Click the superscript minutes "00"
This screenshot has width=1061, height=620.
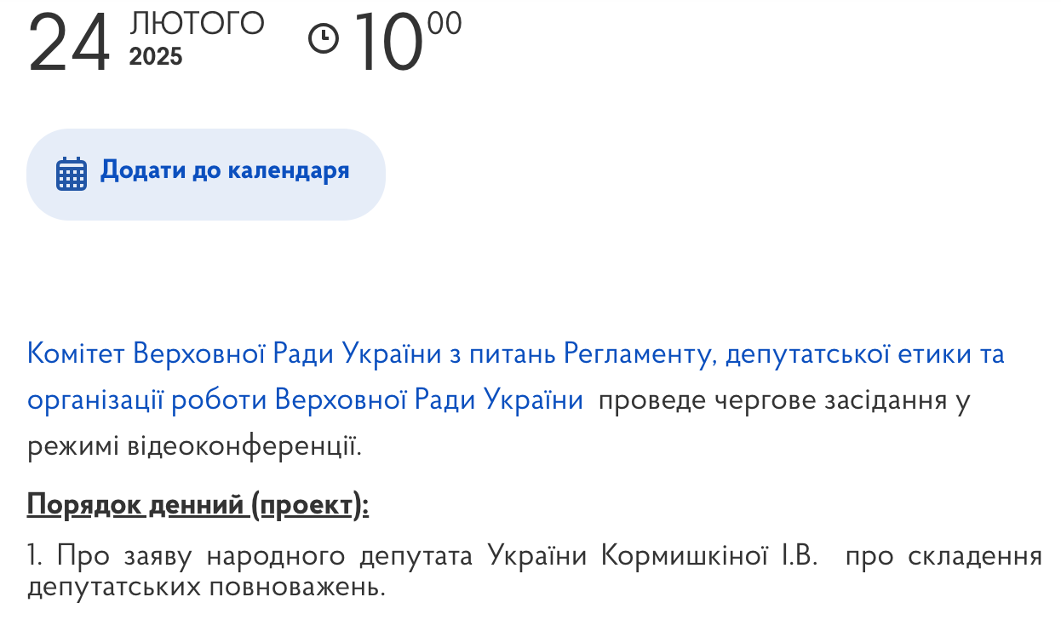coord(444,23)
